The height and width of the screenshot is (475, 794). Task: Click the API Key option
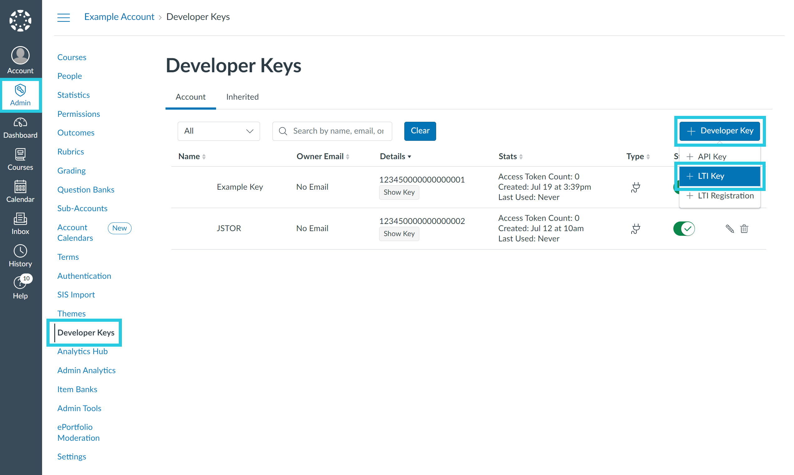coord(712,156)
